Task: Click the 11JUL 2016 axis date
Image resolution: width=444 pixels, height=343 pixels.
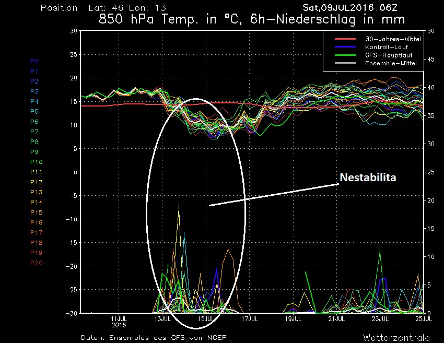Action: pyautogui.click(x=119, y=322)
